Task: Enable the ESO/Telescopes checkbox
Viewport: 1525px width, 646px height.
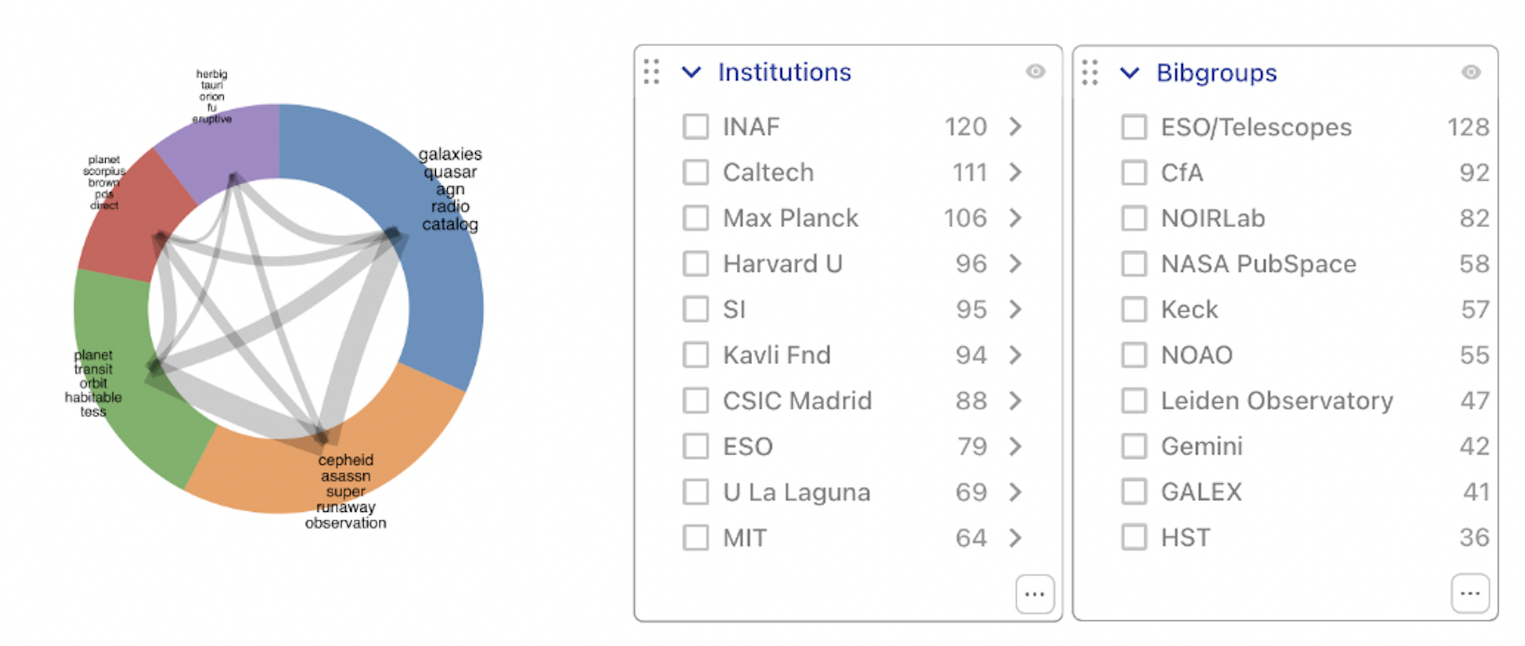Action: 1134,127
